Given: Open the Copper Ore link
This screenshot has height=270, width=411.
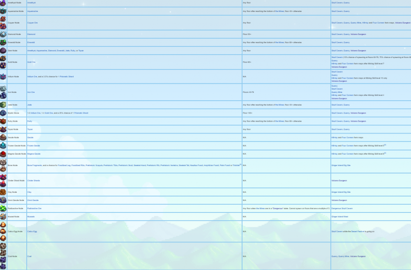Looking at the screenshot, I should [x=32, y=23].
